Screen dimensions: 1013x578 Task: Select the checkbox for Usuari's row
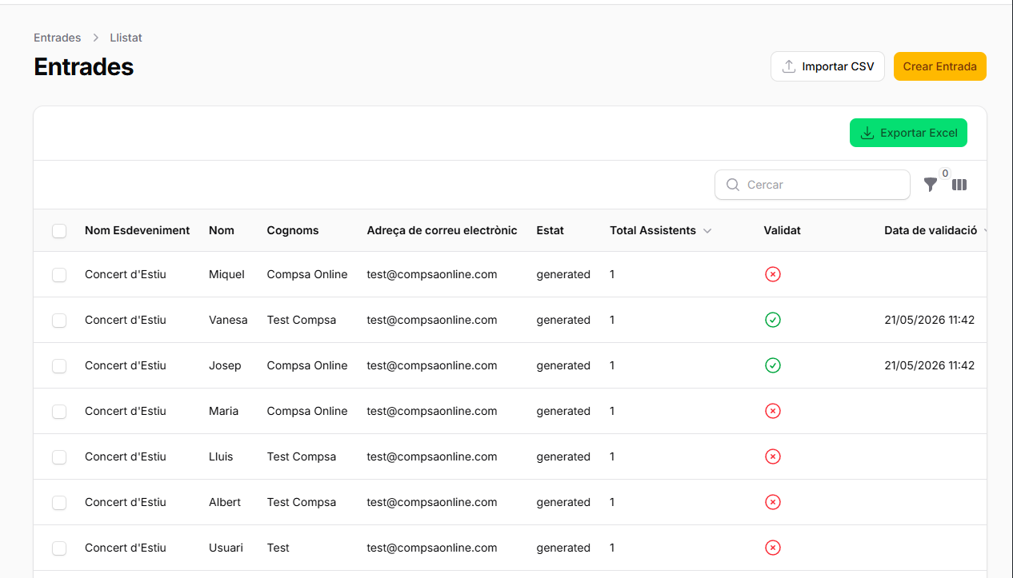[59, 548]
